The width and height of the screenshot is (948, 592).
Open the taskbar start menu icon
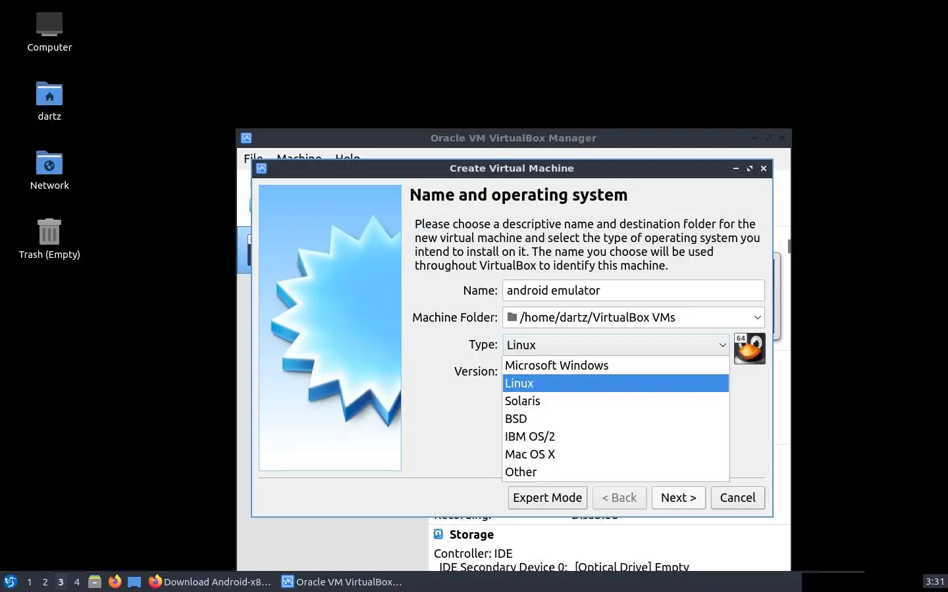pos(11,581)
